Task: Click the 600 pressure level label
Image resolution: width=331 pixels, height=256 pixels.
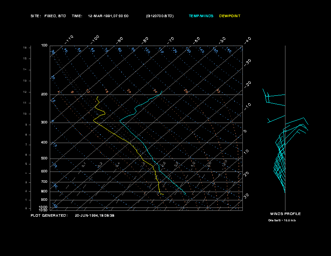Action: click(x=44, y=172)
